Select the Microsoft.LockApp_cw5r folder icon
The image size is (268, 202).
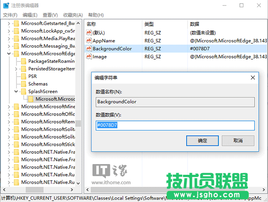coord(17,31)
